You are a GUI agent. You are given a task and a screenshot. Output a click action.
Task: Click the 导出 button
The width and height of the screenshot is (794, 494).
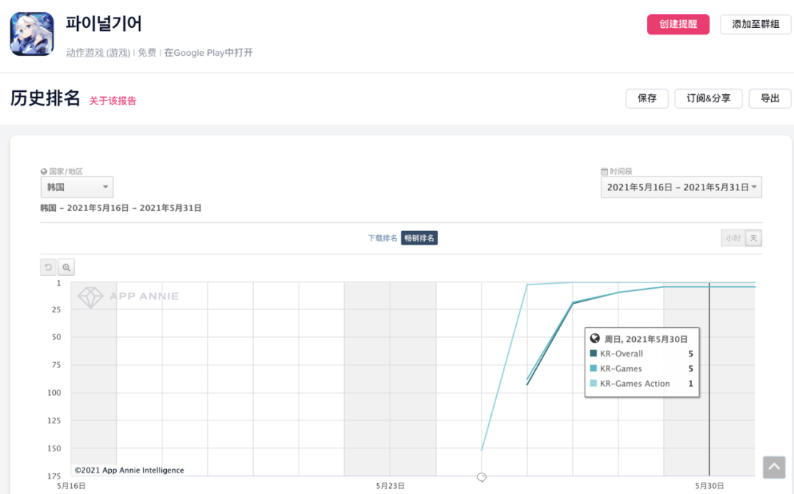(x=770, y=99)
